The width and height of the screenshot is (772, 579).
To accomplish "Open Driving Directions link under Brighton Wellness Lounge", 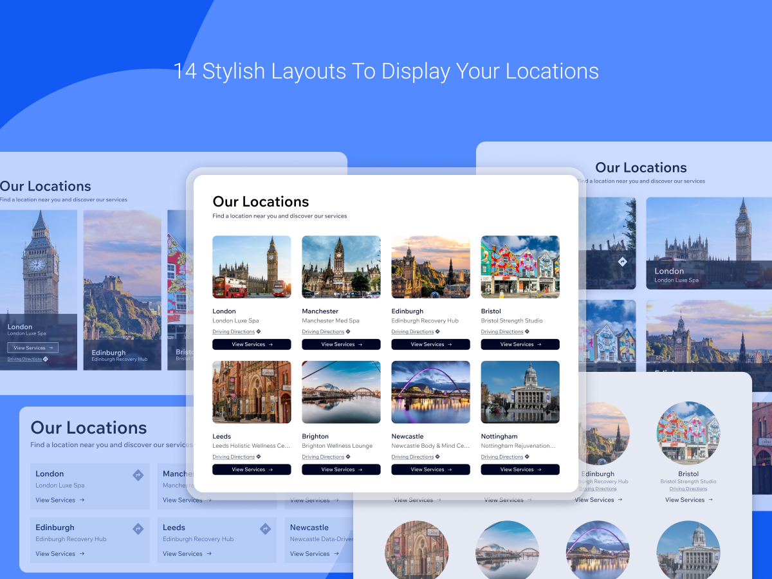I will coord(323,457).
